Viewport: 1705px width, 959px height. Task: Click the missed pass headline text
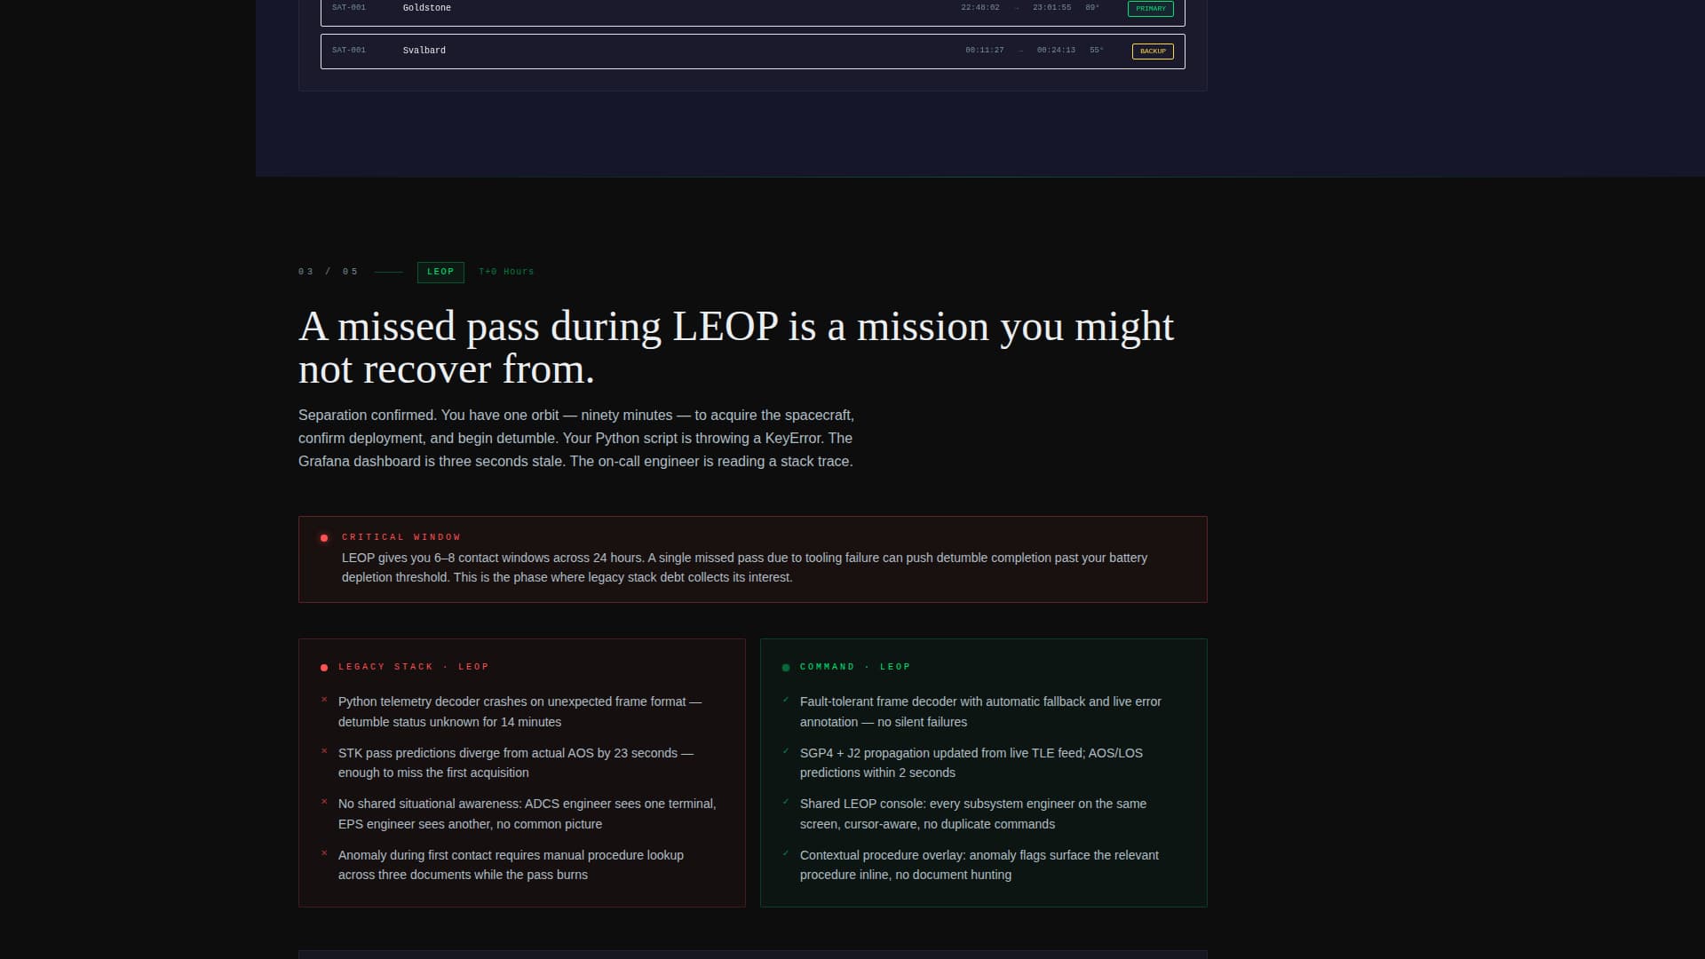click(737, 346)
